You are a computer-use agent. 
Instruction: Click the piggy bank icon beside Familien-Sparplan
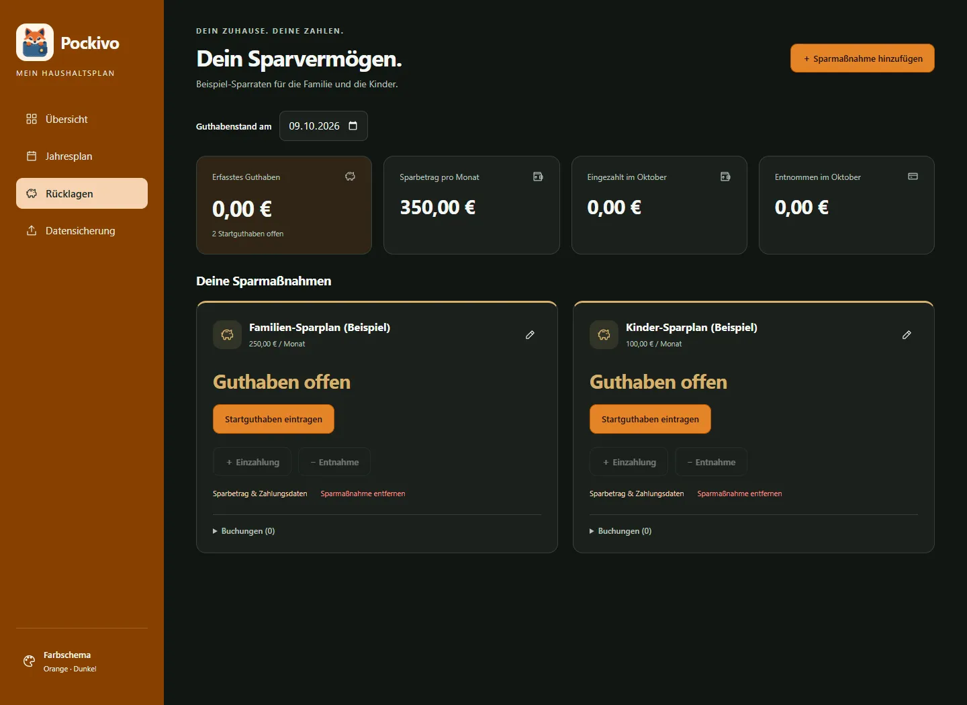pos(227,334)
